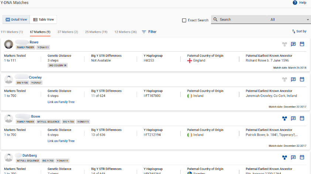Viewport: 311px width, 174px height.
Task: Select the 111 Markers (1) tab
Action: [12, 32]
